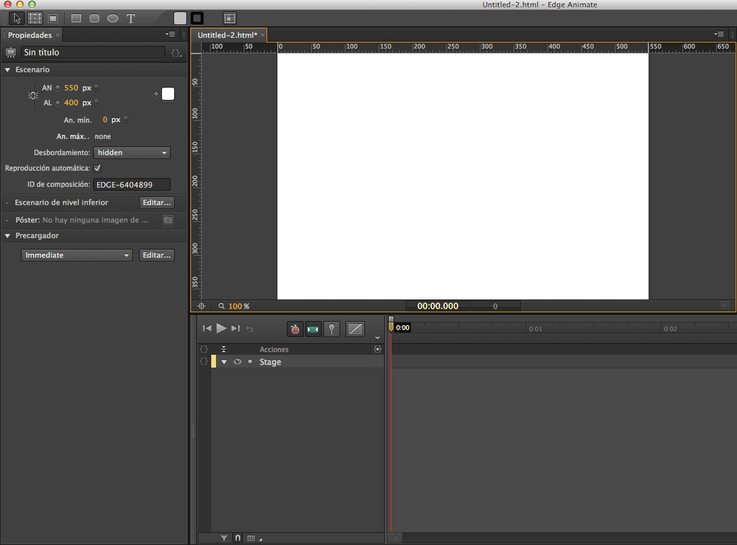Viewport: 737px width, 545px height.
Task: Toggle the timeline Pin button
Action: (331, 329)
